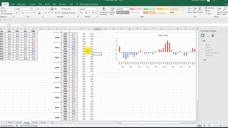
Task: Toggle Underline formatting
Action: pos(23,13)
